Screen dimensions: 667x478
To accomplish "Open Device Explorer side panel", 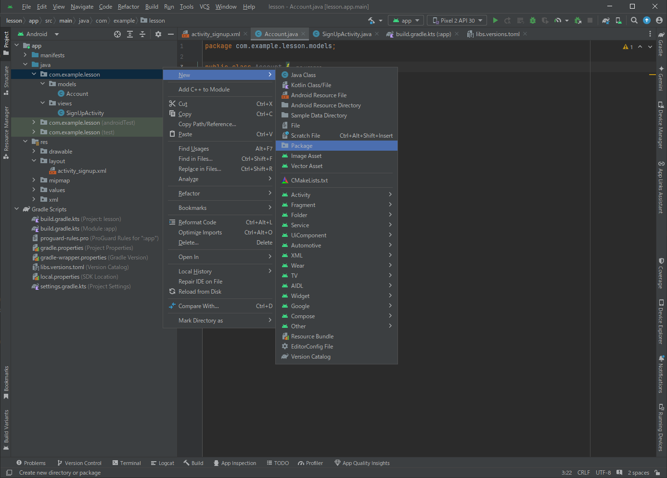I will (661, 322).
